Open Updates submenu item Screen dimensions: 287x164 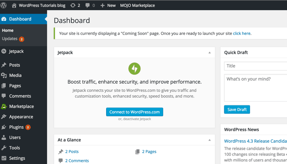10,39
